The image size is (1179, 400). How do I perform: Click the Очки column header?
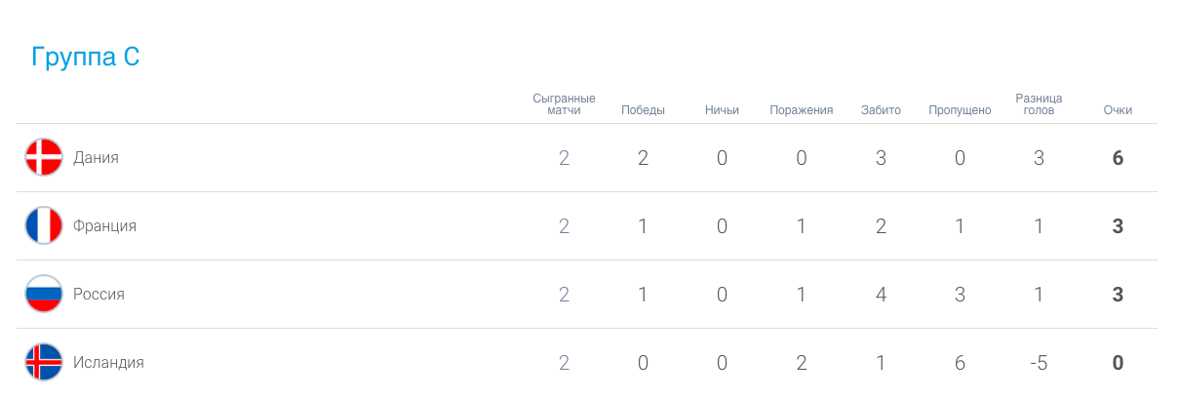click(x=1118, y=110)
